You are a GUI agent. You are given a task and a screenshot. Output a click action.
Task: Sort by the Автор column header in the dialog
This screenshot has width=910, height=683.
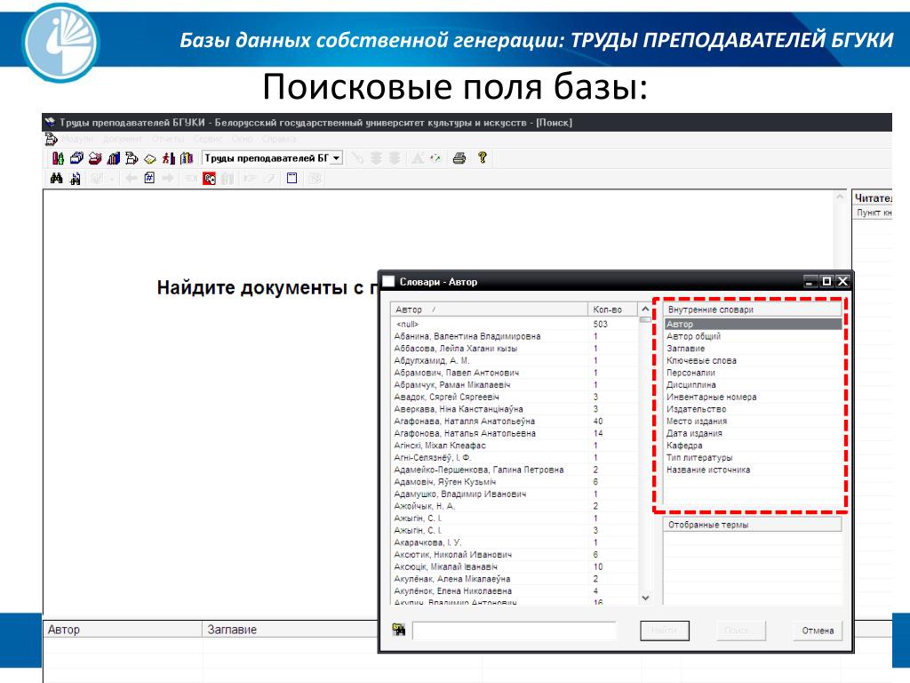(x=490, y=309)
